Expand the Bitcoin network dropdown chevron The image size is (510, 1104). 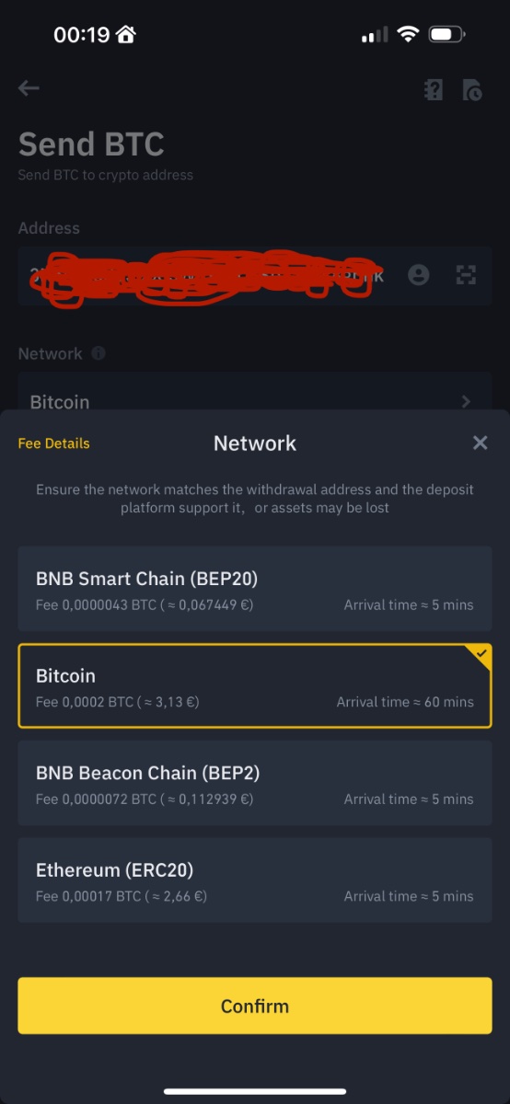pyautogui.click(x=466, y=401)
